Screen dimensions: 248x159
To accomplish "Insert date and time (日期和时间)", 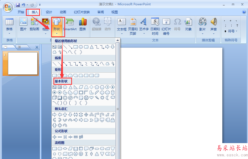I will 155,26.
